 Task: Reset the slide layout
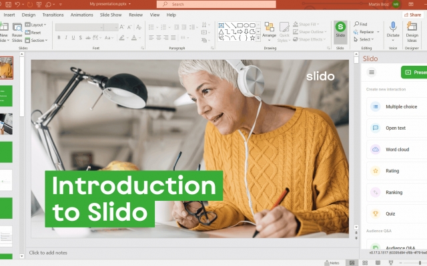point(33,33)
